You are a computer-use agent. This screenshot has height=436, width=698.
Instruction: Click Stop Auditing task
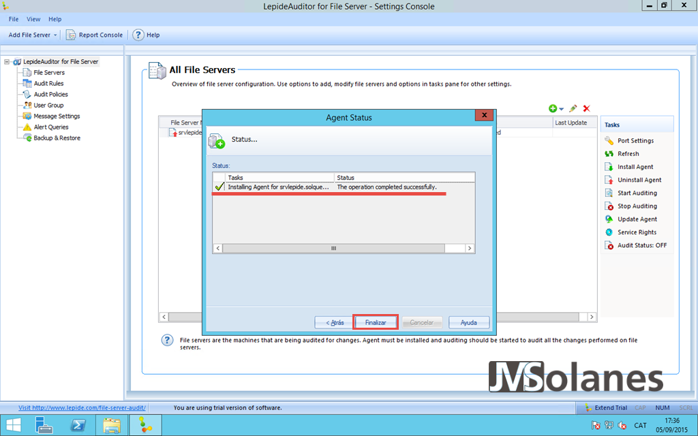tap(637, 206)
